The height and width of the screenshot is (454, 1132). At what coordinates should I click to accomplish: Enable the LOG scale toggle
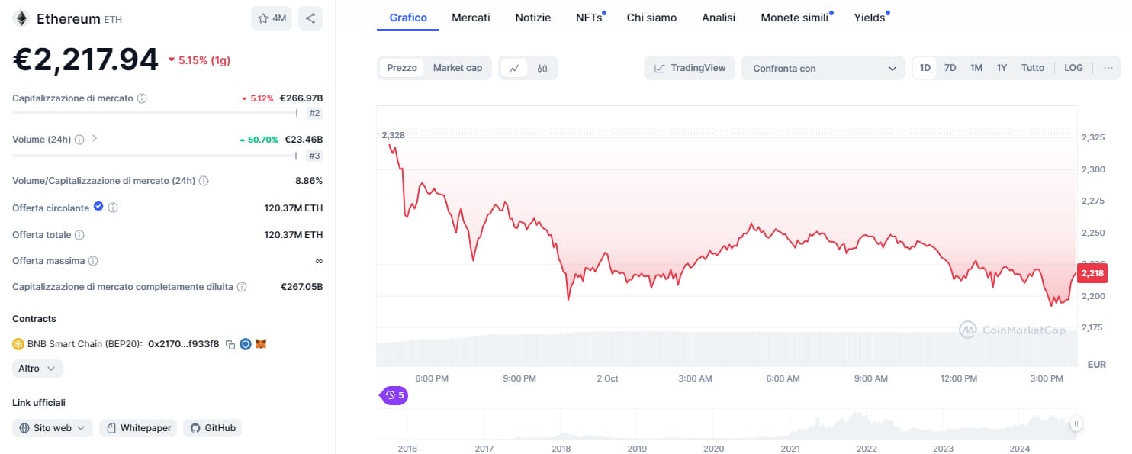1073,68
